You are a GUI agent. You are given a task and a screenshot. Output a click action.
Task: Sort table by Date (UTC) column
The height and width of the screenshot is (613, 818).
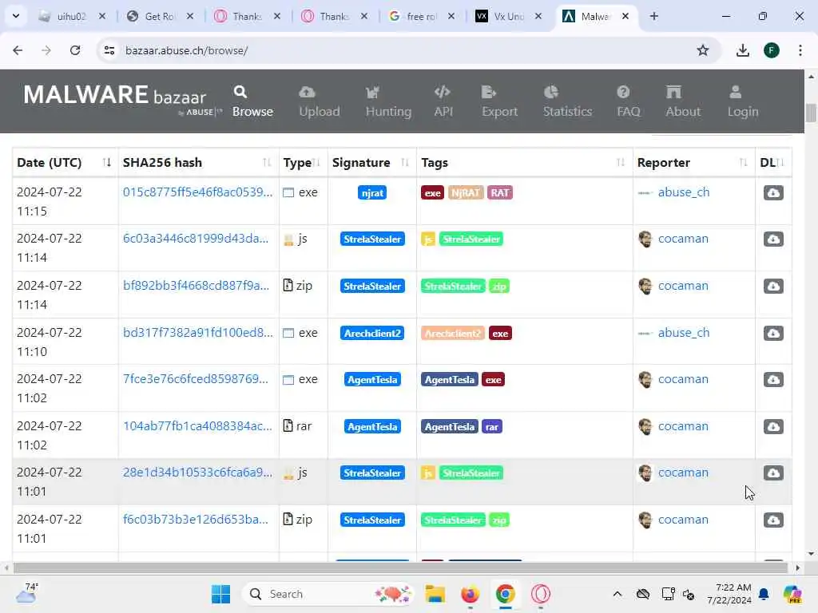tap(64, 163)
